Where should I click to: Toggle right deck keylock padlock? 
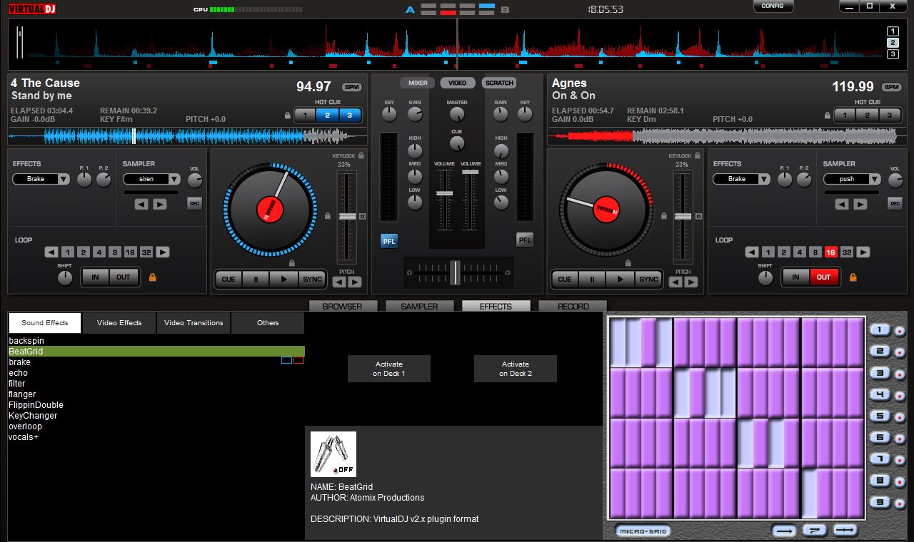click(x=698, y=155)
